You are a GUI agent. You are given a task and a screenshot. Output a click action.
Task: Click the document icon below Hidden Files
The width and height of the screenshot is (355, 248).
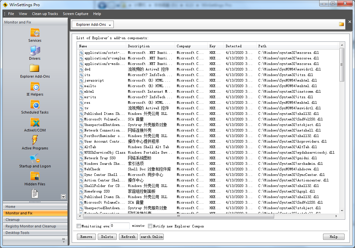coord(35,194)
